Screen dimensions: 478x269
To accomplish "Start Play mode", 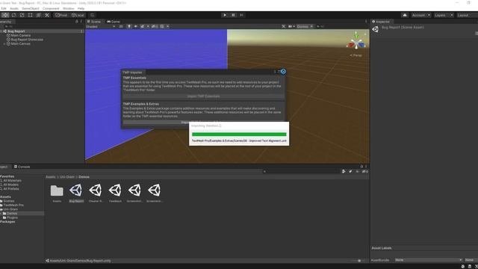I will tap(225, 15).
